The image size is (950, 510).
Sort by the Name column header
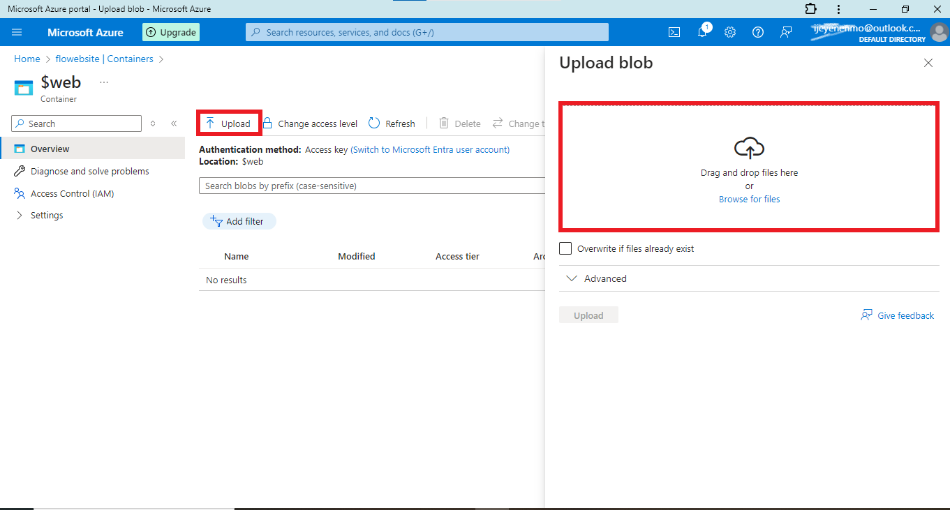[237, 257]
